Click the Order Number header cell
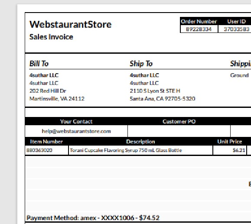251x224 pixels. (199, 21)
